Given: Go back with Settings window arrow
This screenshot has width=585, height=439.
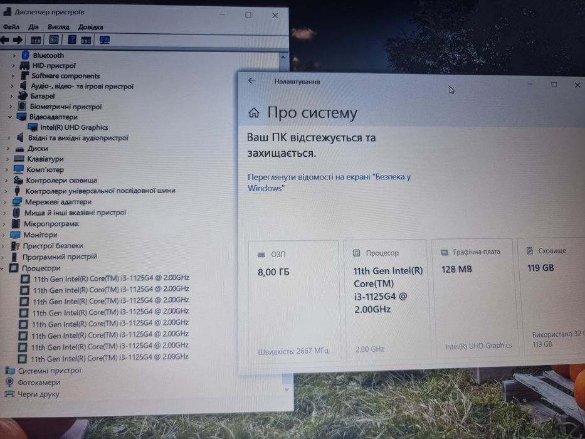Looking at the screenshot, I should click(252, 81).
